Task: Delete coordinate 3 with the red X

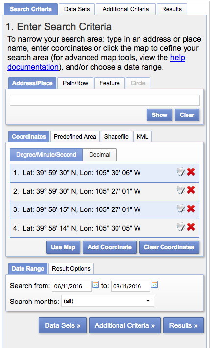Action: pyautogui.click(x=191, y=209)
